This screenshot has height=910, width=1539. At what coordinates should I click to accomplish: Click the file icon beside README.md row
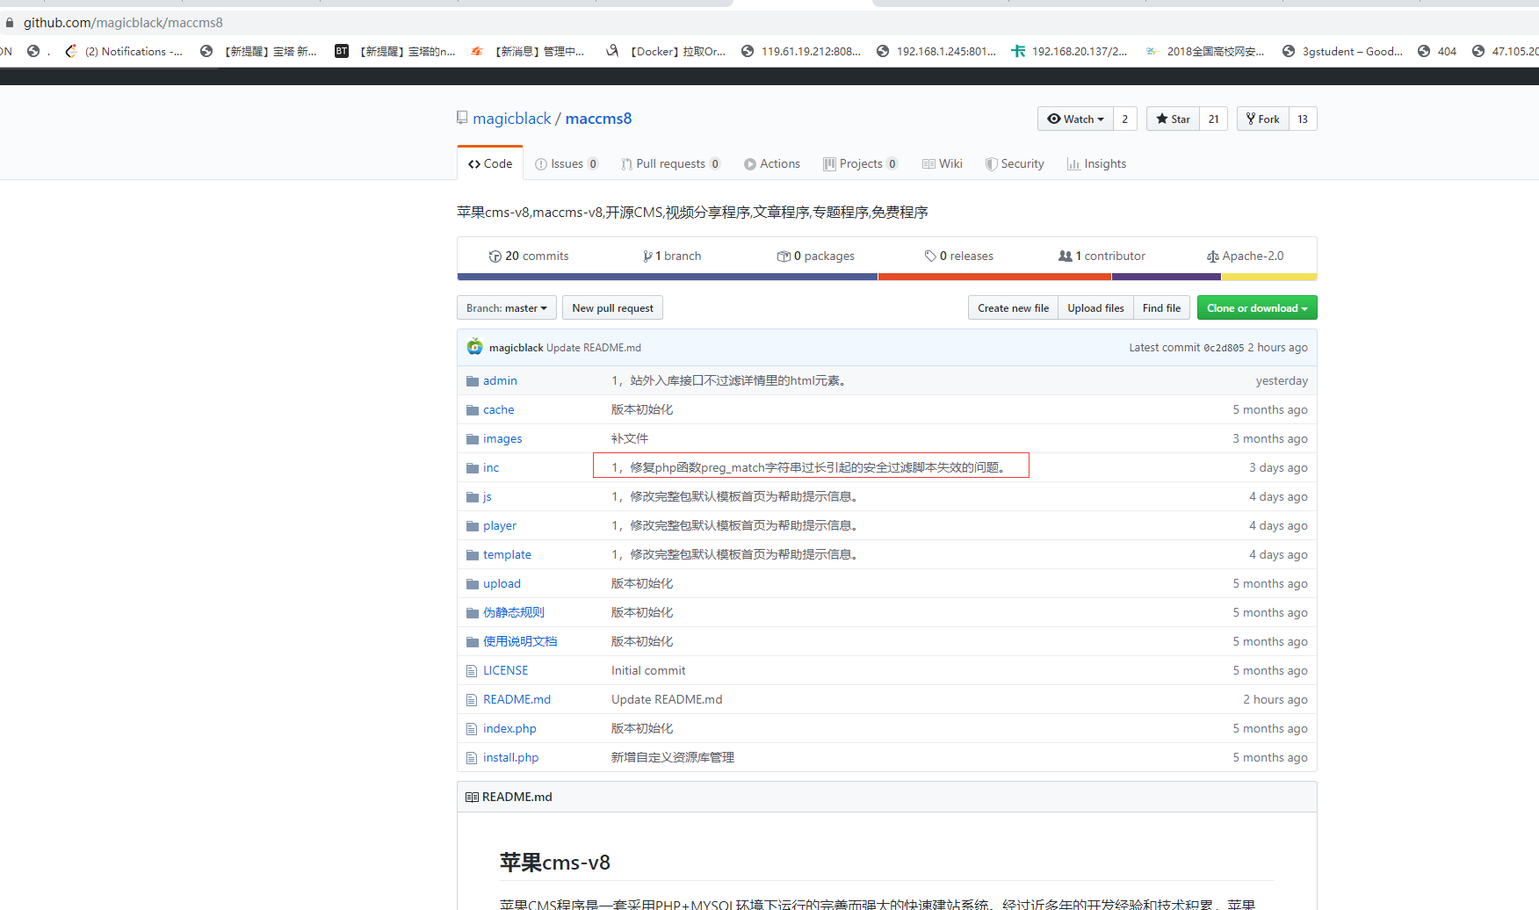[x=472, y=700]
